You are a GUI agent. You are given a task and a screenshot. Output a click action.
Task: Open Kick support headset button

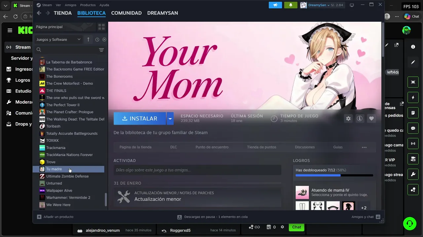coord(410,224)
